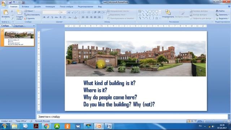Open Google Chrome from the taskbar

(x=47, y=126)
